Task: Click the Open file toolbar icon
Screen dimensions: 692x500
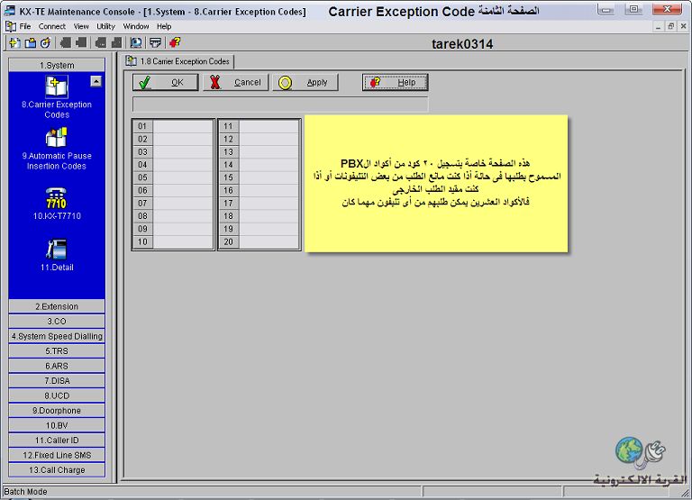Action: point(30,43)
